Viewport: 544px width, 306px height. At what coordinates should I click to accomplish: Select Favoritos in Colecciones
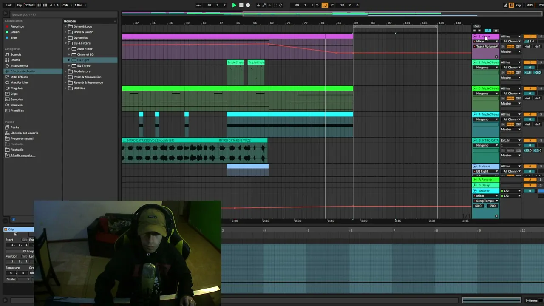point(17,26)
